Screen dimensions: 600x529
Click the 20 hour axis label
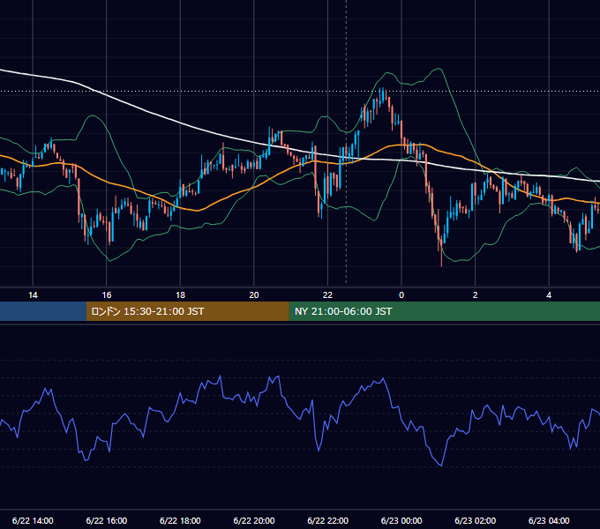[x=254, y=295]
